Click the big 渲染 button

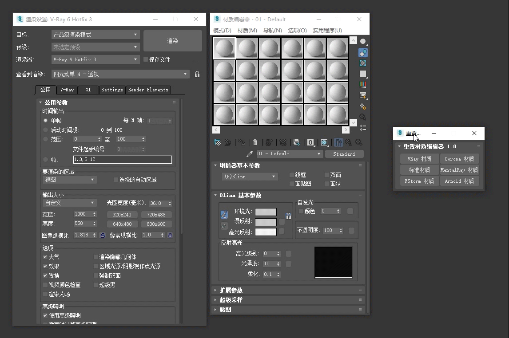click(172, 41)
